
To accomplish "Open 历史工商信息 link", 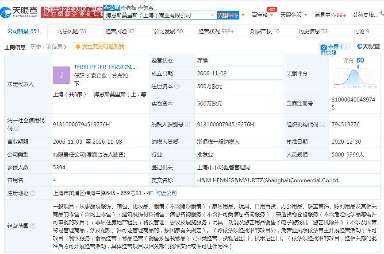I will coord(46,47).
